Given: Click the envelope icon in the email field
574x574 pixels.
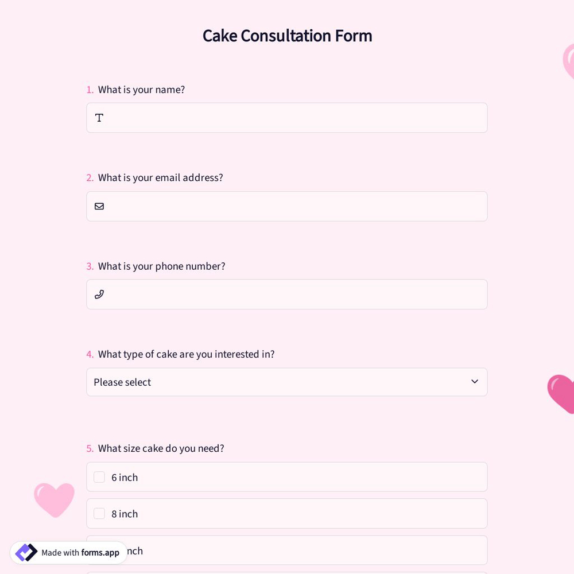Looking at the screenshot, I should tap(99, 205).
